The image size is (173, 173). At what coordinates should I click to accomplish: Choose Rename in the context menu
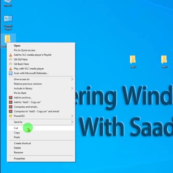click(x=41, y=152)
